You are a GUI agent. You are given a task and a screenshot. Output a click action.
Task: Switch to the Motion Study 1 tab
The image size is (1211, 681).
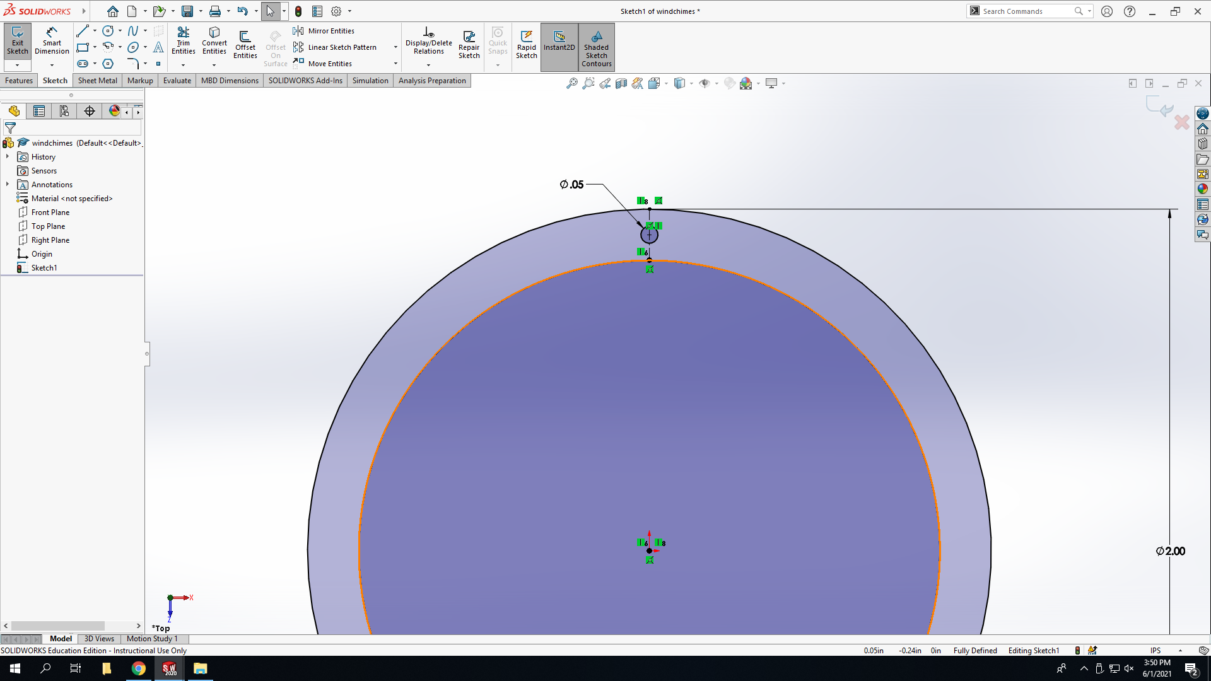(152, 639)
